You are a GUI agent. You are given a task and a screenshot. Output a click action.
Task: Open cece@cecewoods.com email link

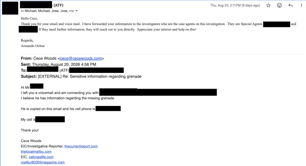(81, 58)
